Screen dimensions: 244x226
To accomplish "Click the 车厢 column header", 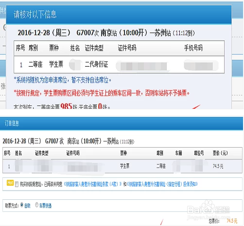I will point(178,153).
